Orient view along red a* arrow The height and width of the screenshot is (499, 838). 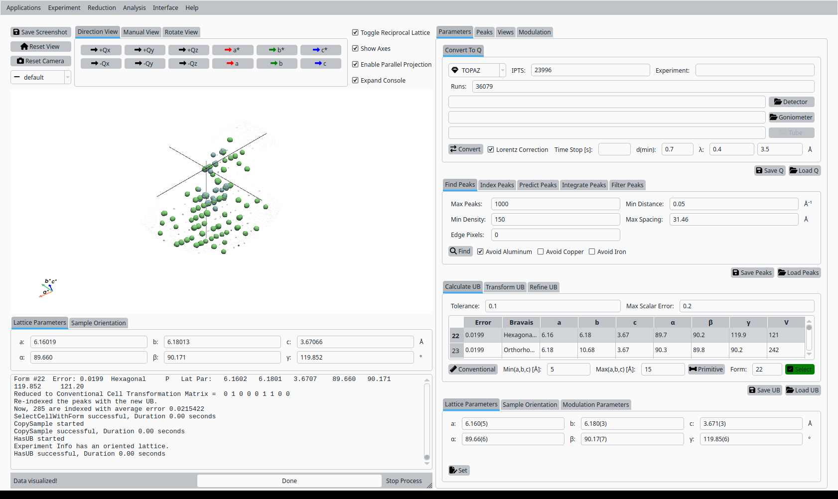pyautogui.click(x=232, y=50)
